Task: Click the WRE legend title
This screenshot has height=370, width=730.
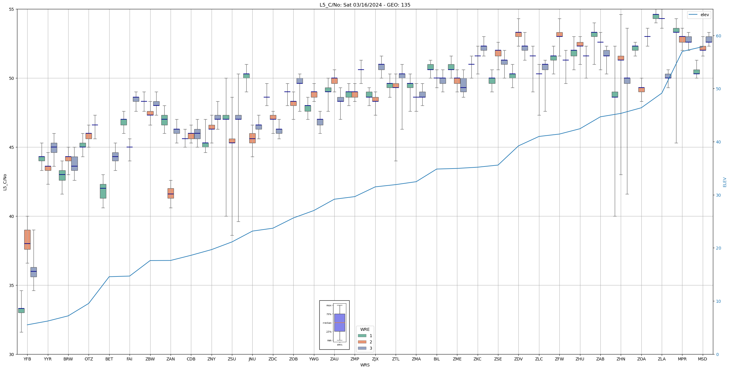Action: click(x=365, y=329)
